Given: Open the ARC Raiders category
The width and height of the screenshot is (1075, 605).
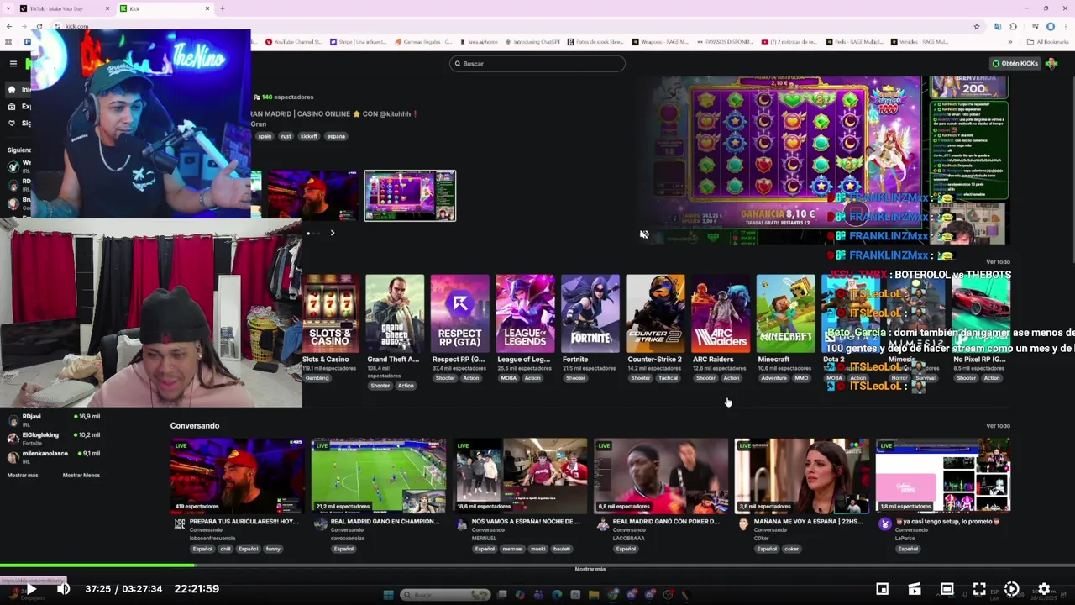Looking at the screenshot, I should 721,313.
